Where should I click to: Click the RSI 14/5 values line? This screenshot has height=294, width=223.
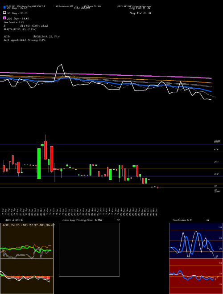26,26
